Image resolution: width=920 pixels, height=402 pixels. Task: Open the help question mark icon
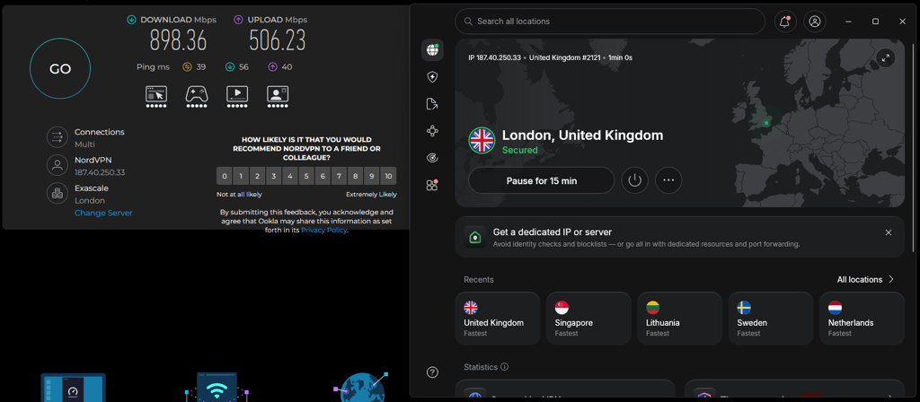coord(432,372)
